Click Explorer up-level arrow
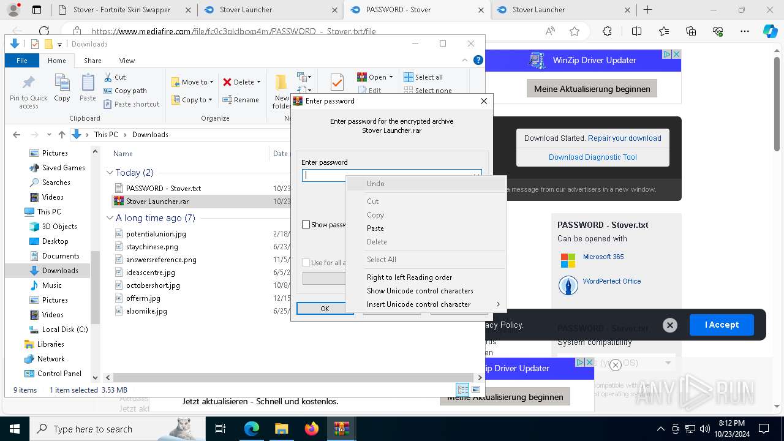 61,135
